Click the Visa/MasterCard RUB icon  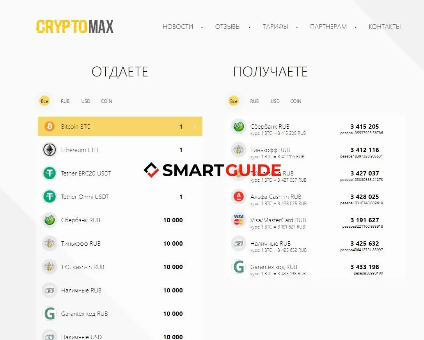pos(238,220)
